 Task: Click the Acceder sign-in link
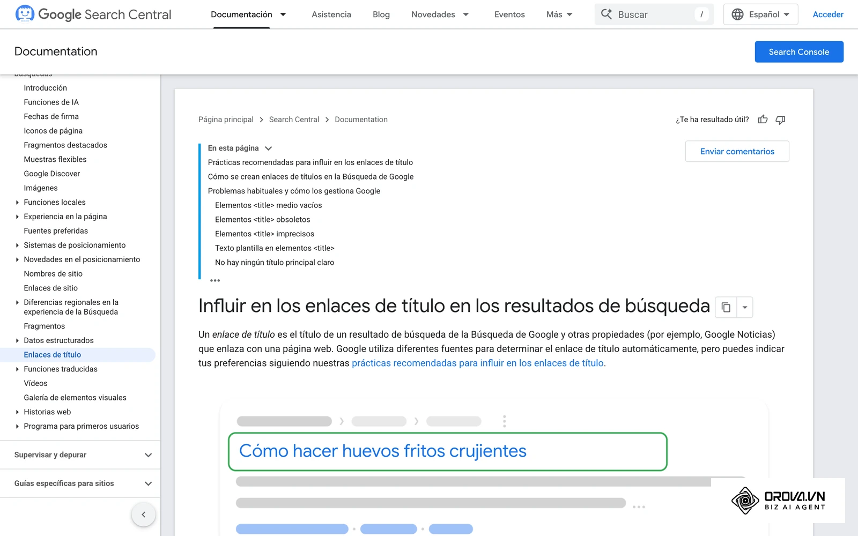tap(828, 14)
